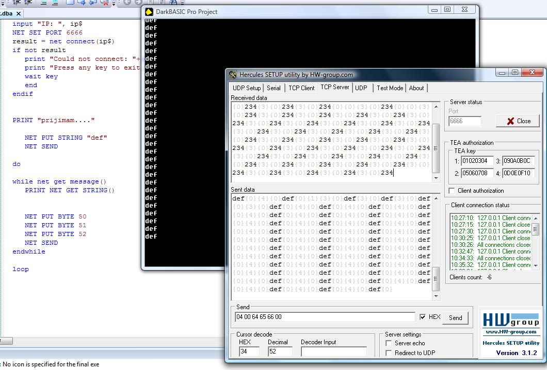Click inside the Sent data text area

click(x=331, y=247)
